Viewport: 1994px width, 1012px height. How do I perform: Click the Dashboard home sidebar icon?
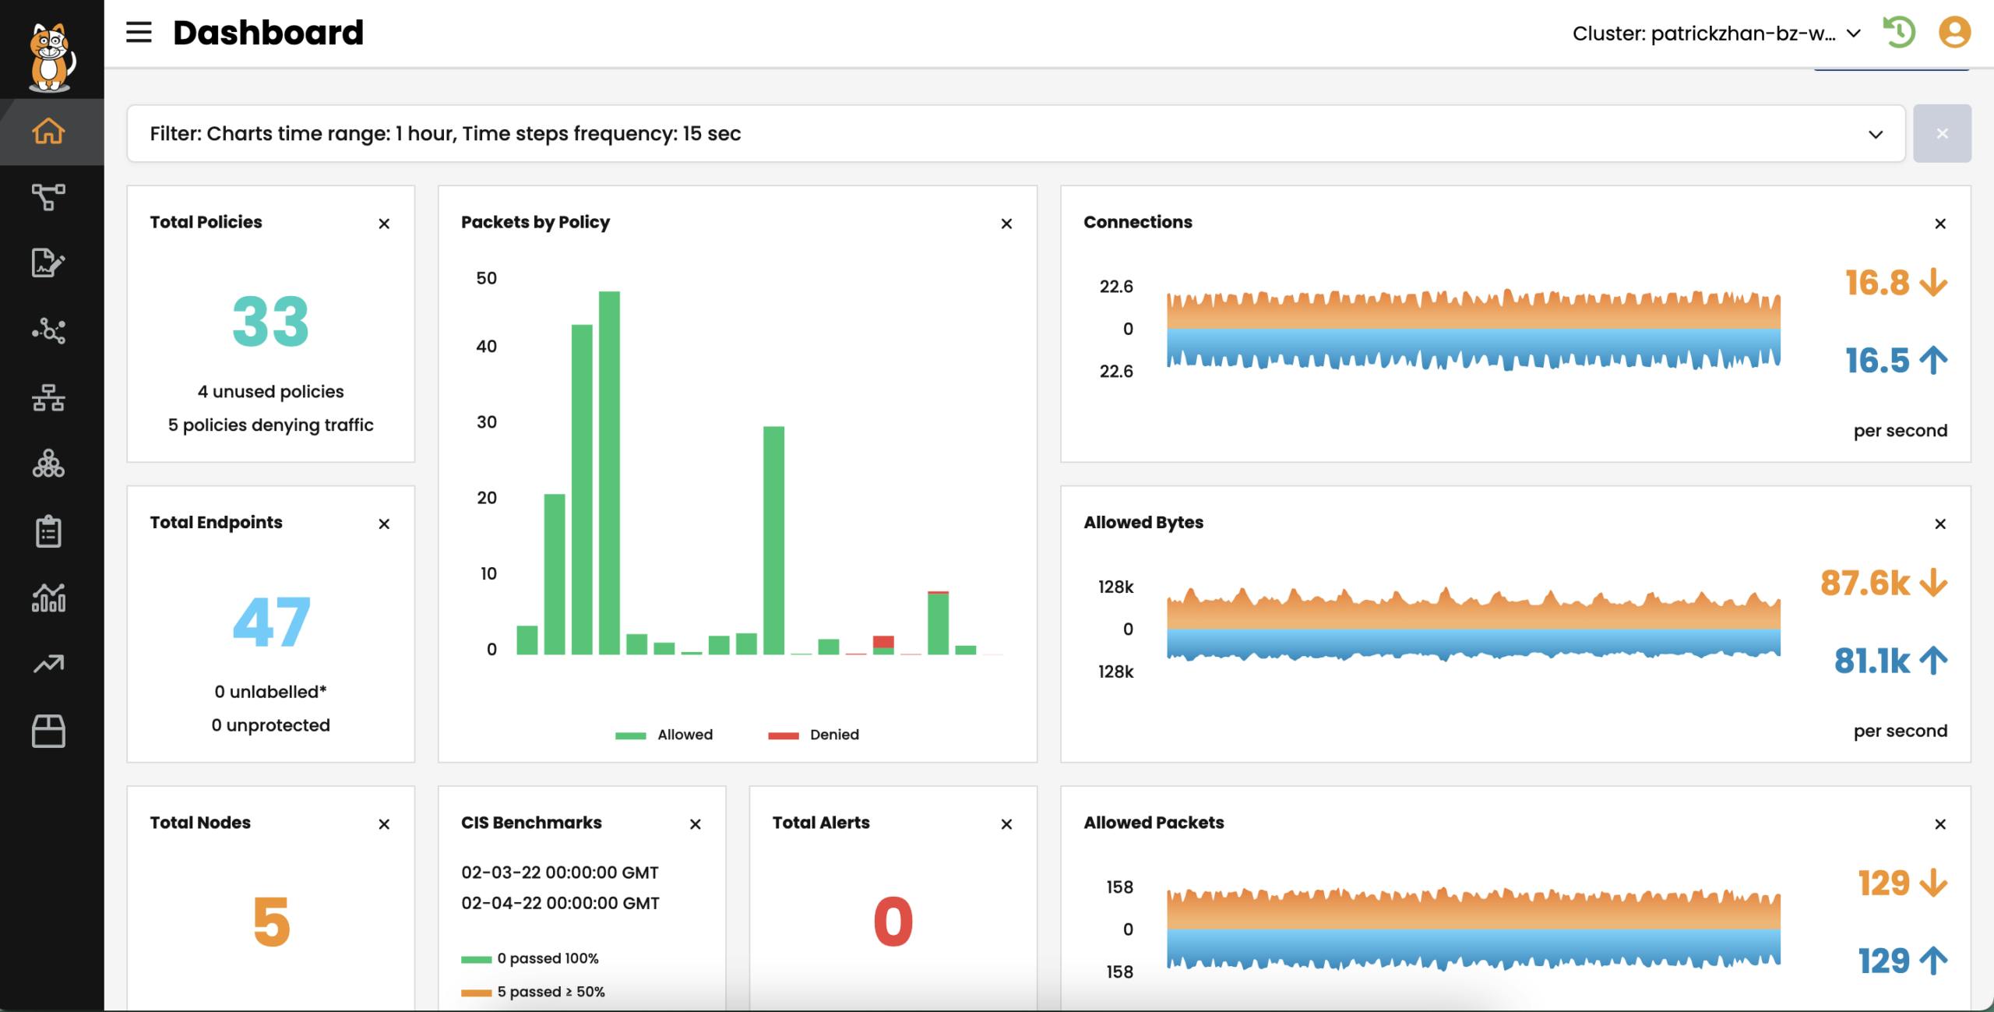coord(48,131)
